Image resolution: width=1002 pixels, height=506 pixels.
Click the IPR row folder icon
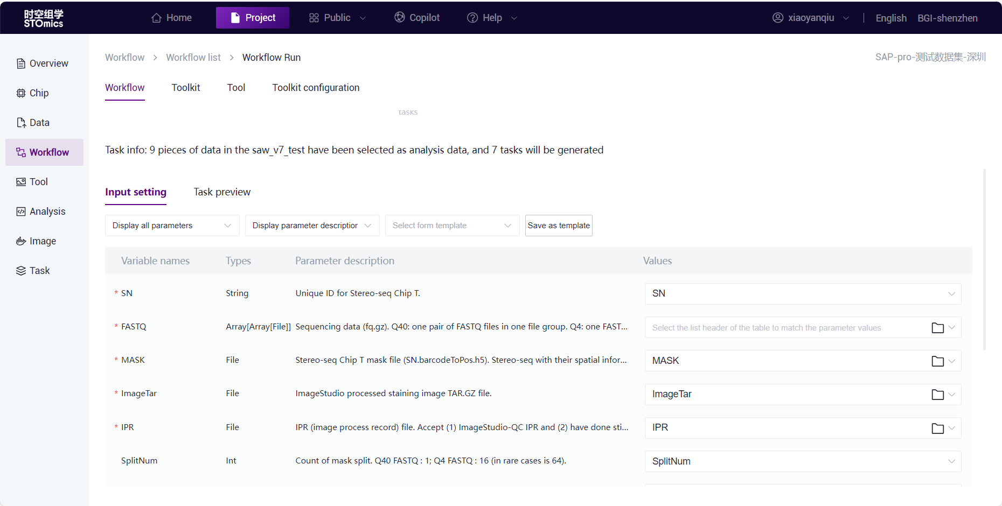(x=937, y=428)
